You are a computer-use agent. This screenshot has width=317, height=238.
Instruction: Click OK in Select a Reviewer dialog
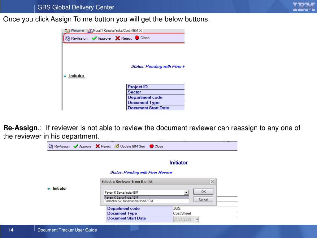point(203,192)
